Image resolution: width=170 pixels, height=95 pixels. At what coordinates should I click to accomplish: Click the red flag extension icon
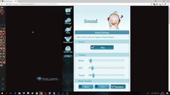(x=165, y=4)
